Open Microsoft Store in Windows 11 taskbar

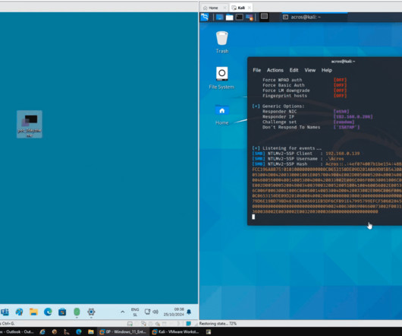(x=62, y=312)
